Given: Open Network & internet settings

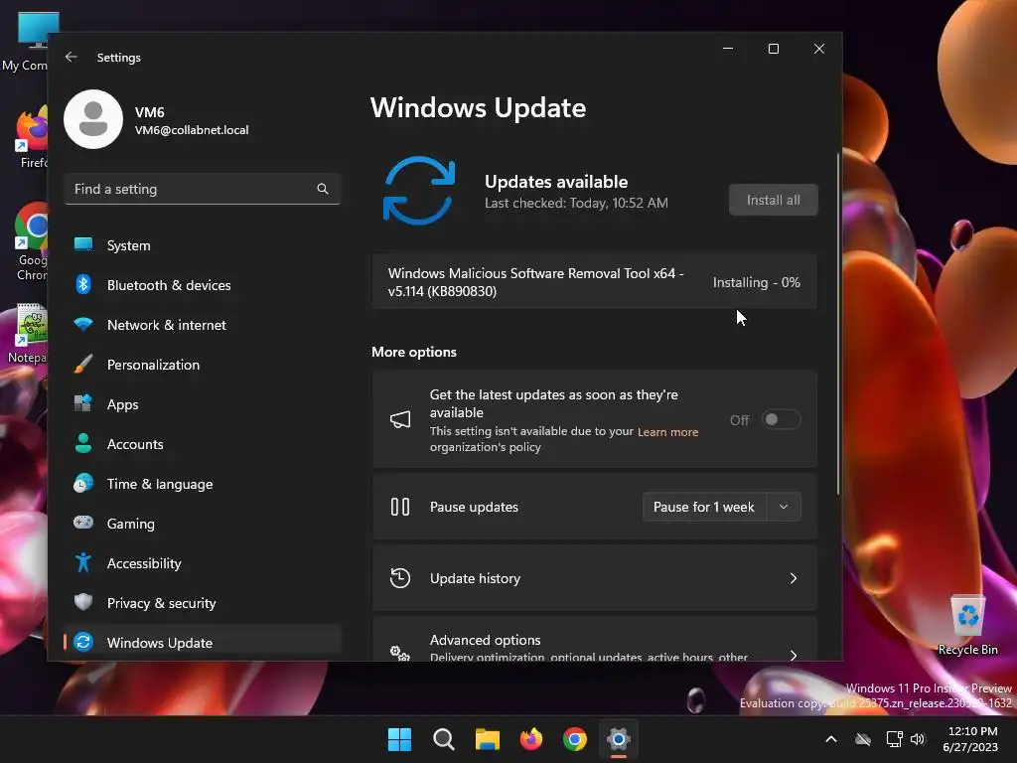Looking at the screenshot, I should tap(203, 325).
